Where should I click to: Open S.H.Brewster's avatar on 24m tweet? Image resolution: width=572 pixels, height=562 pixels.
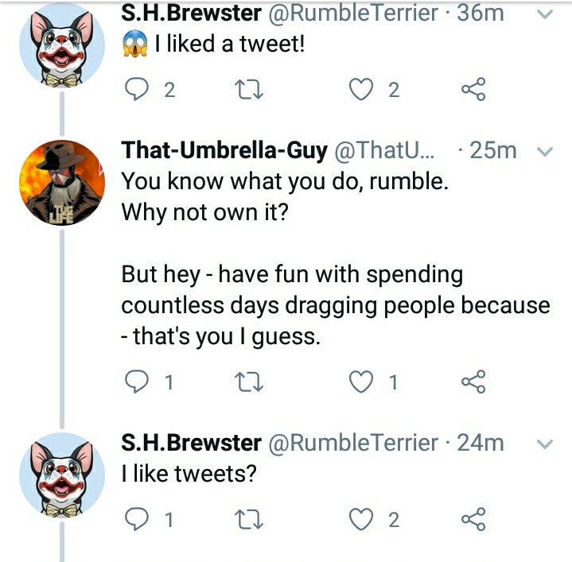point(62,475)
